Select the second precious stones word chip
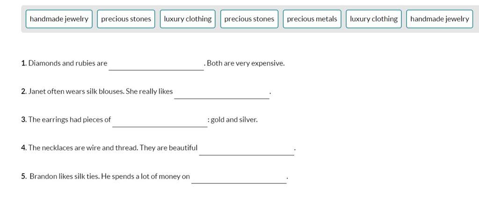The image size is (479, 204). point(249,19)
